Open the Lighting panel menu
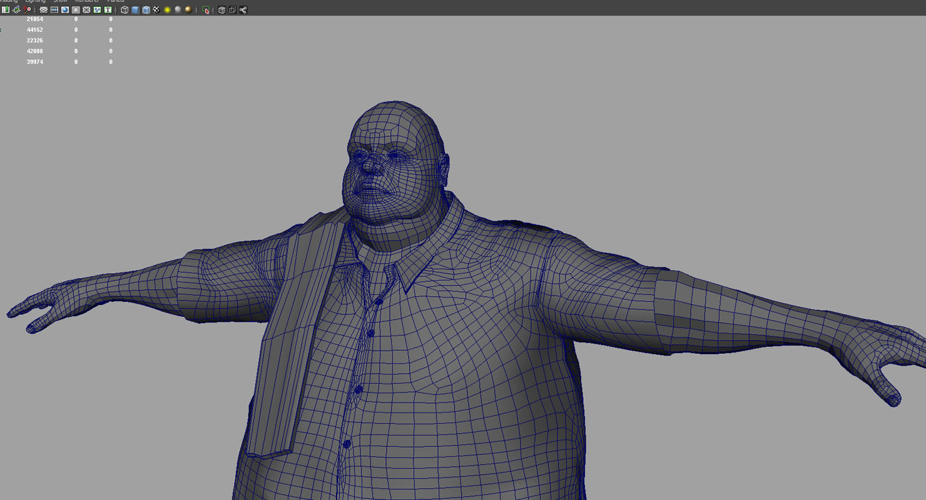The width and height of the screenshot is (926, 500). pos(36,1)
